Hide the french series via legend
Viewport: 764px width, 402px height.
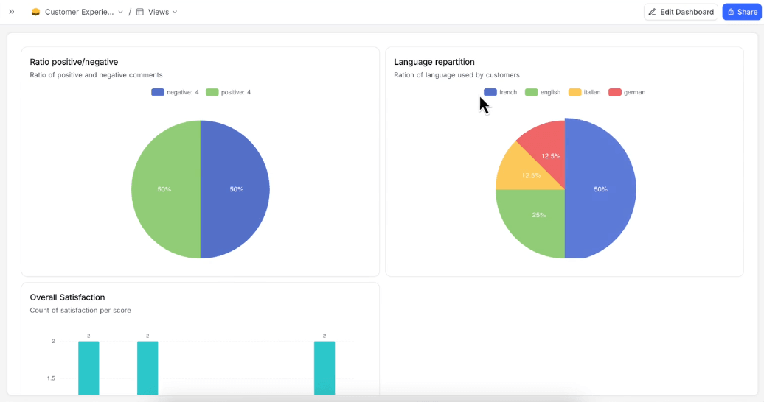click(x=500, y=92)
